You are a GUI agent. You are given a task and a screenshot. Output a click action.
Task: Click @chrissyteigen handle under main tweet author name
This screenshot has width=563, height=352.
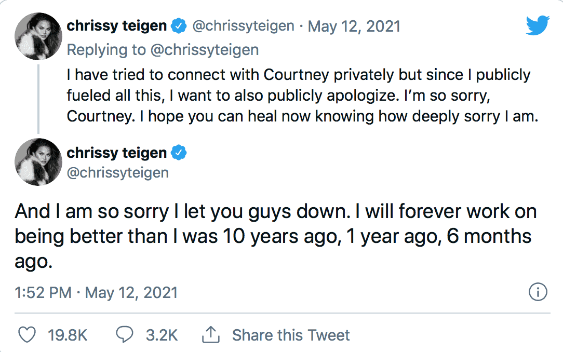(118, 172)
